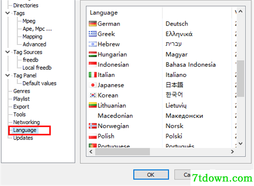
Task: Click the Language column header
Action: point(124,13)
